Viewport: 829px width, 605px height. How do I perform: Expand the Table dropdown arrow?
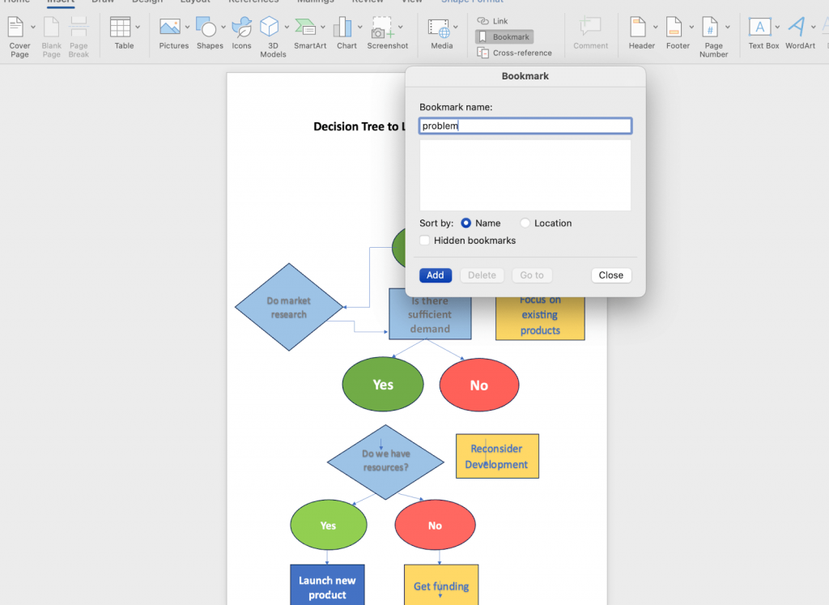[138, 27]
